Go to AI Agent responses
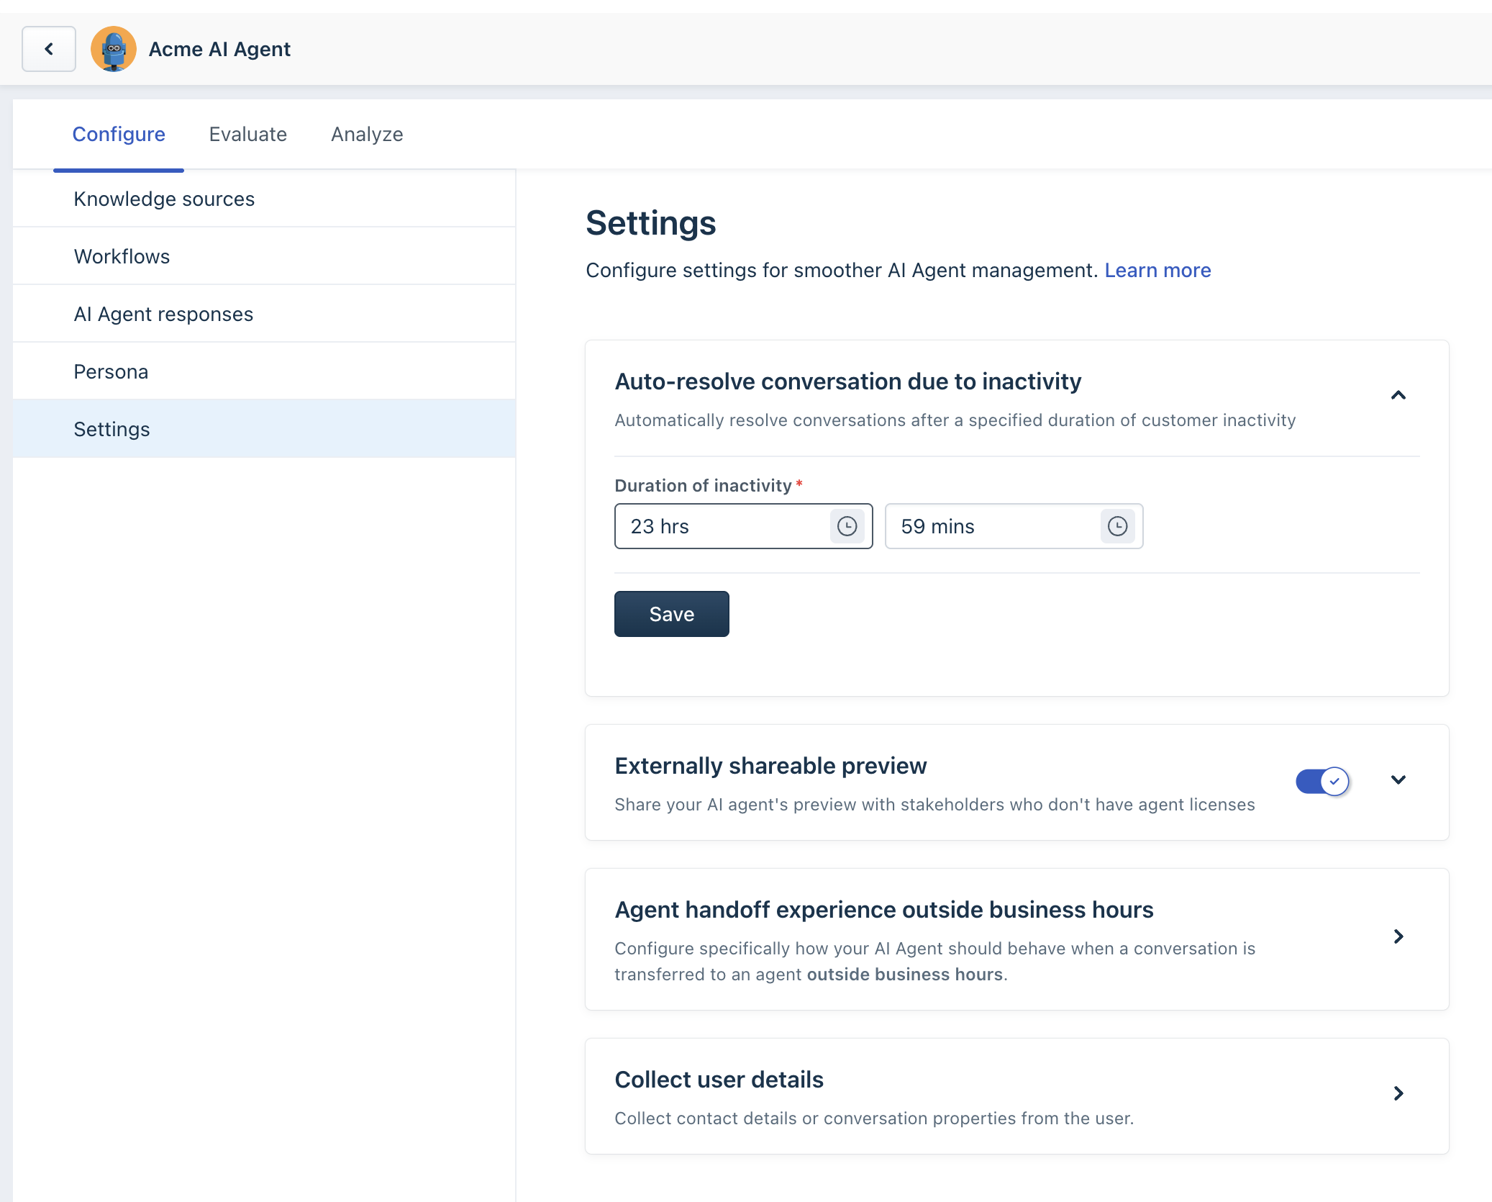 (x=163, y=314)
